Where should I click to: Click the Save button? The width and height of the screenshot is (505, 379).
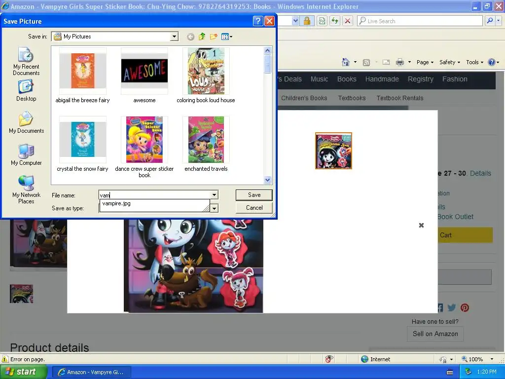click(x=254, y=195)
